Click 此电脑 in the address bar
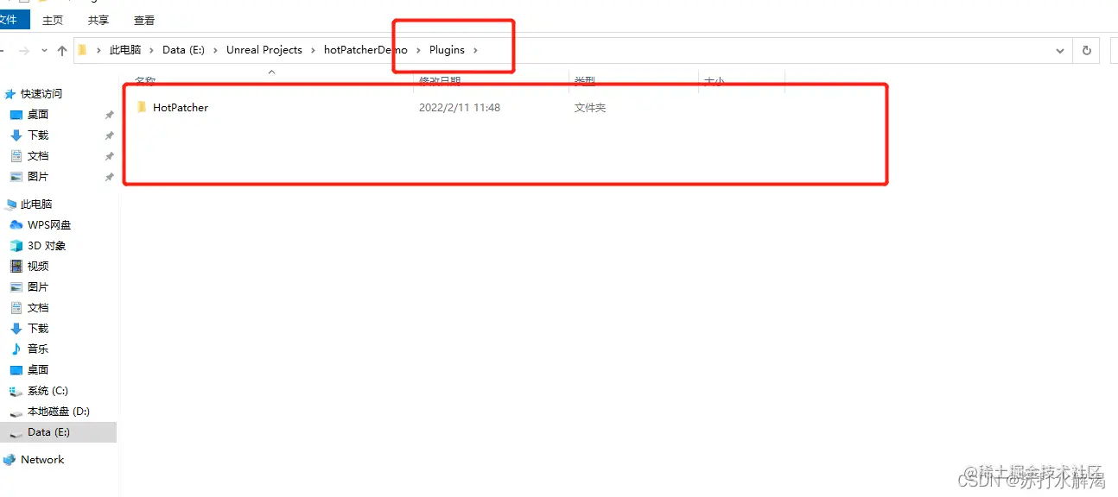The width and height of the screenshot is (1118, 497). pyautogui.click(x=125, y=50)
